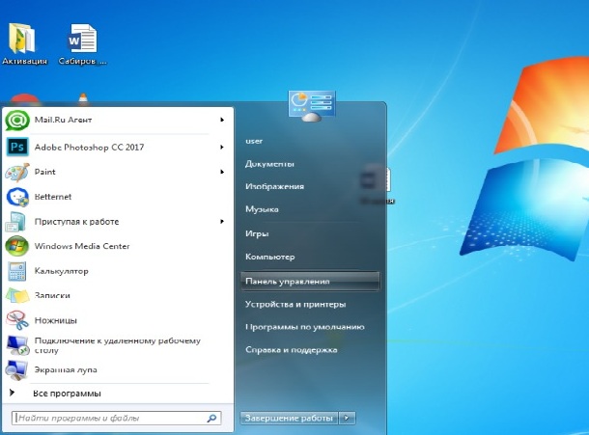Select Документы in the right pane
This screenshot has height=435, width=589.
(270, 163)
